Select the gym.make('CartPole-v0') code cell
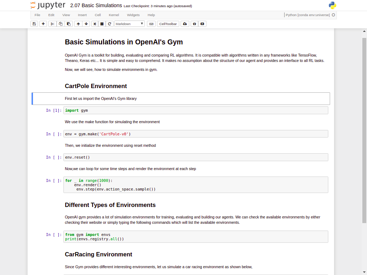 coord(196,134)
